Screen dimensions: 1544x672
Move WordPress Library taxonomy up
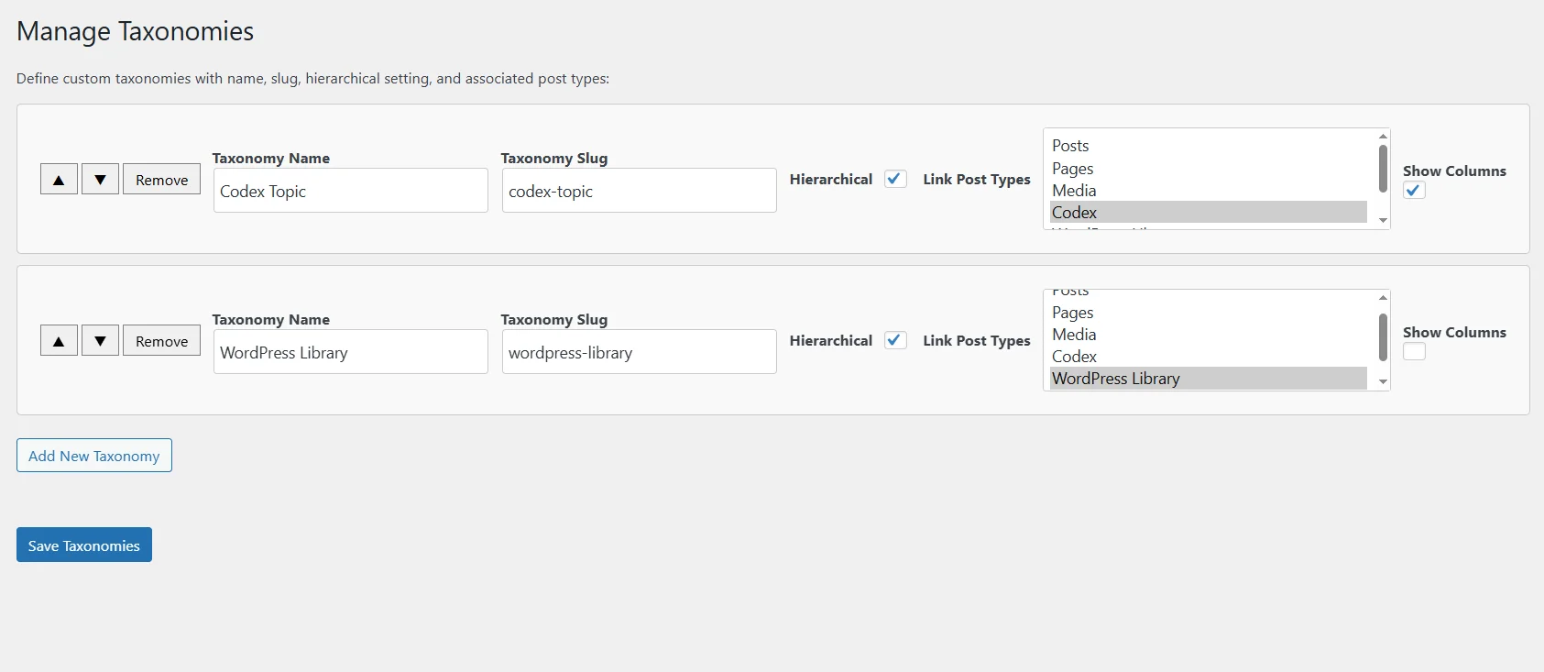(x=59, y=341)
